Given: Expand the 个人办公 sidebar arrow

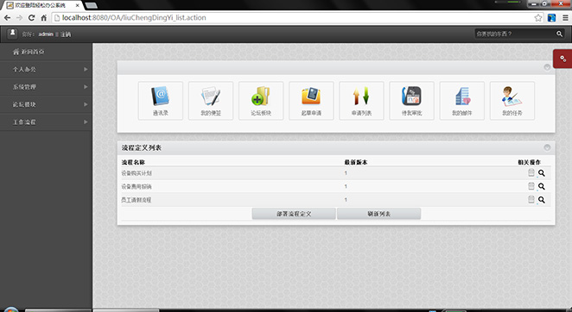Looking at the screenshot, I should coord(86,69).
